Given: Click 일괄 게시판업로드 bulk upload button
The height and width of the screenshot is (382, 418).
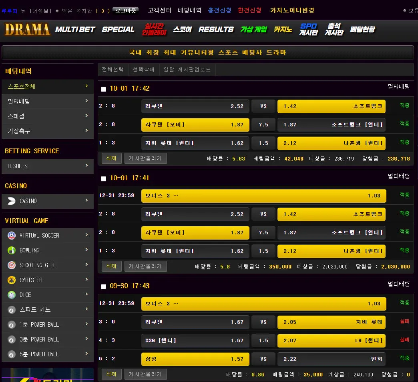Looking at the screenshot, I should [x=187, y=69].
